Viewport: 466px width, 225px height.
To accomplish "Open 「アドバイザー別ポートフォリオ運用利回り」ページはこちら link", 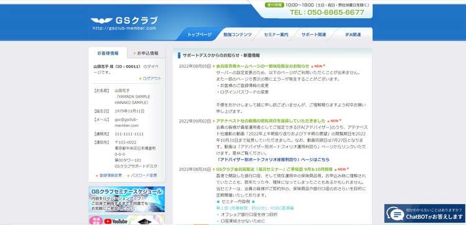I will pos(273,159).
